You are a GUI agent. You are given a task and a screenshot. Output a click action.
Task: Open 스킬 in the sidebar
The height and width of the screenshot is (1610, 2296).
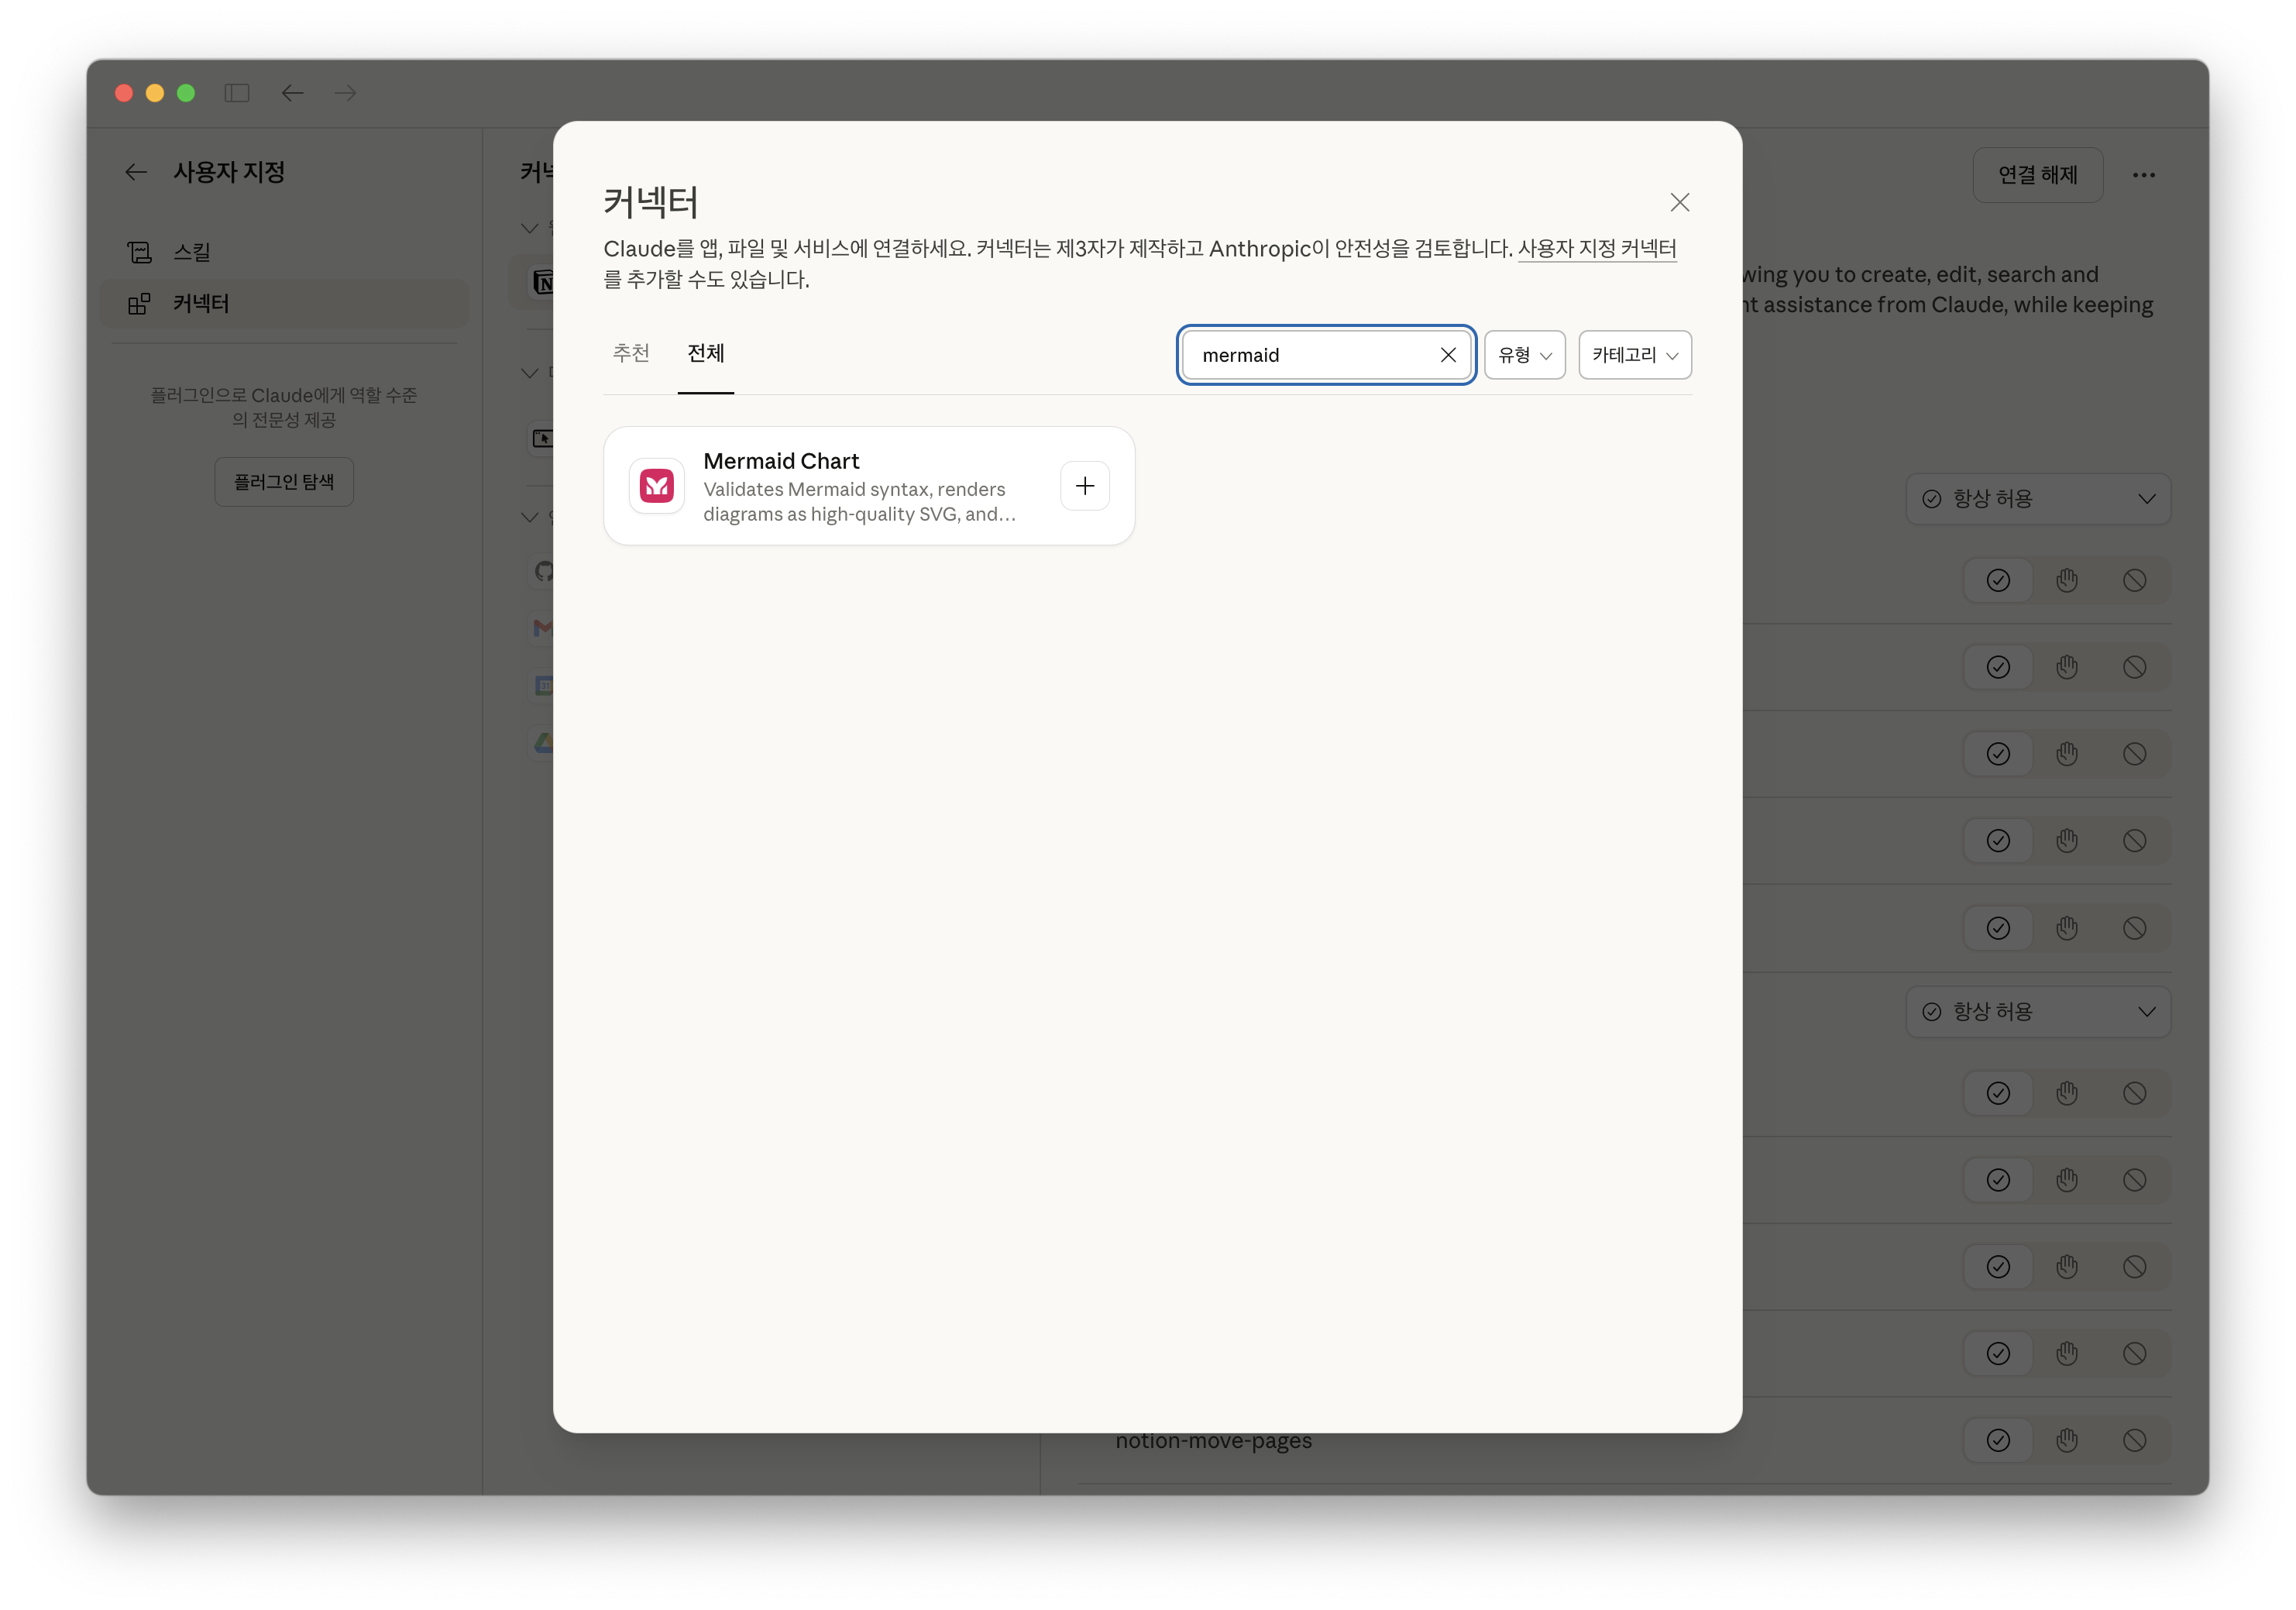pos(192,252)
